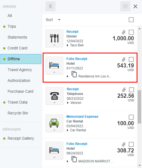Expand the Verizon details arrow
Screen dimensions: 142x168
(68, 103)
